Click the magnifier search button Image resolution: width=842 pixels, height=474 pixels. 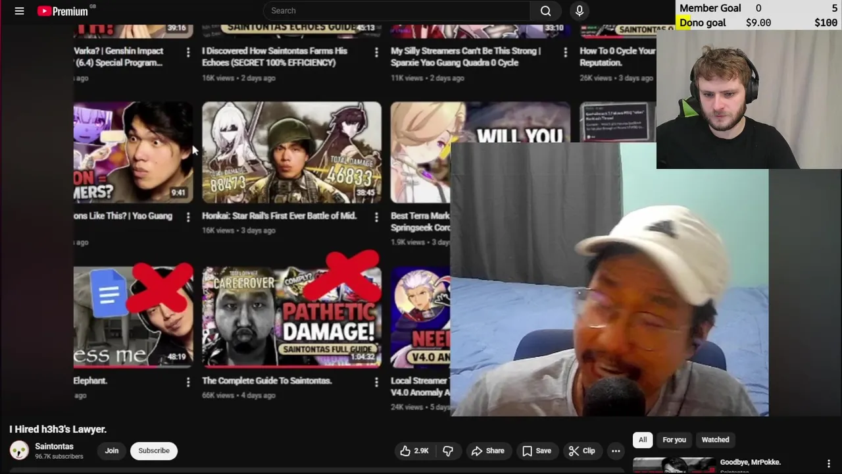[x=545, y=11]
